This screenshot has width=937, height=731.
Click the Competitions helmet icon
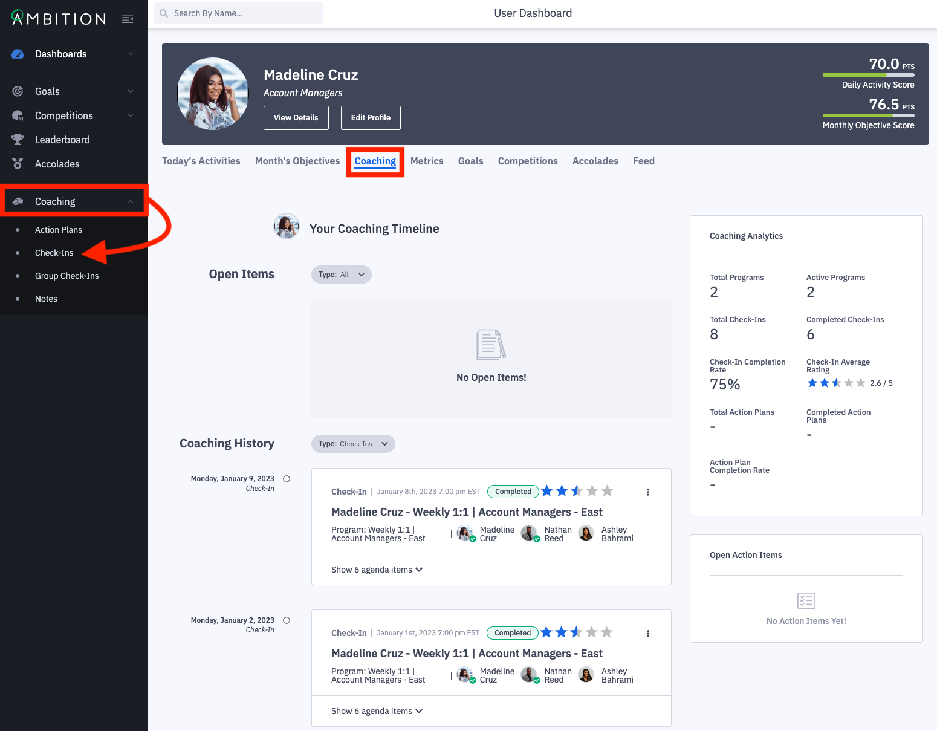(18, 115)
